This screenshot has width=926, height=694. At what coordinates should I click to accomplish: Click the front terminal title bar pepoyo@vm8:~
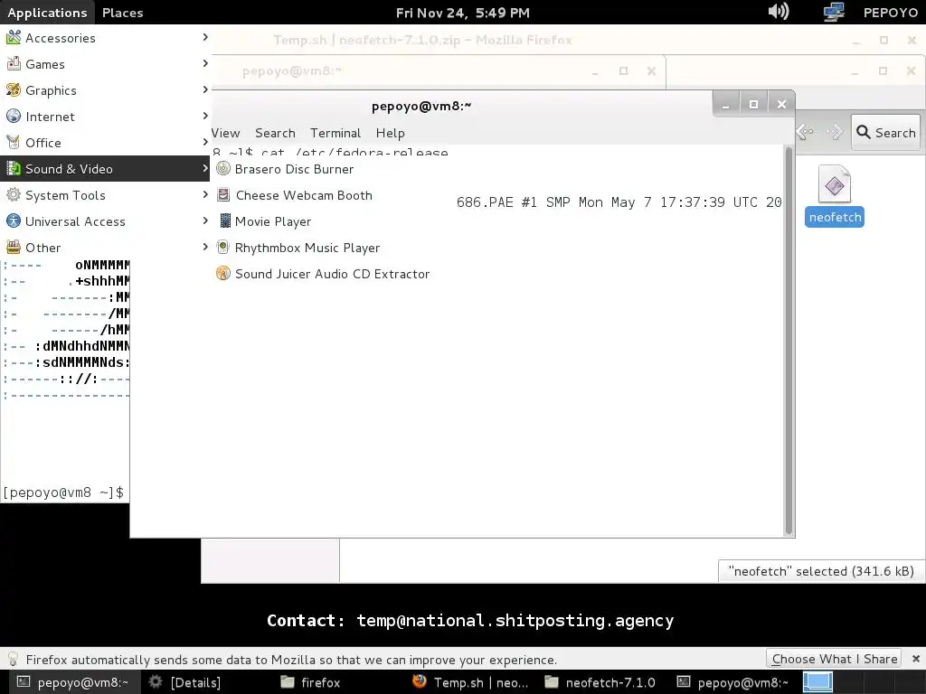tap(421, 107)
